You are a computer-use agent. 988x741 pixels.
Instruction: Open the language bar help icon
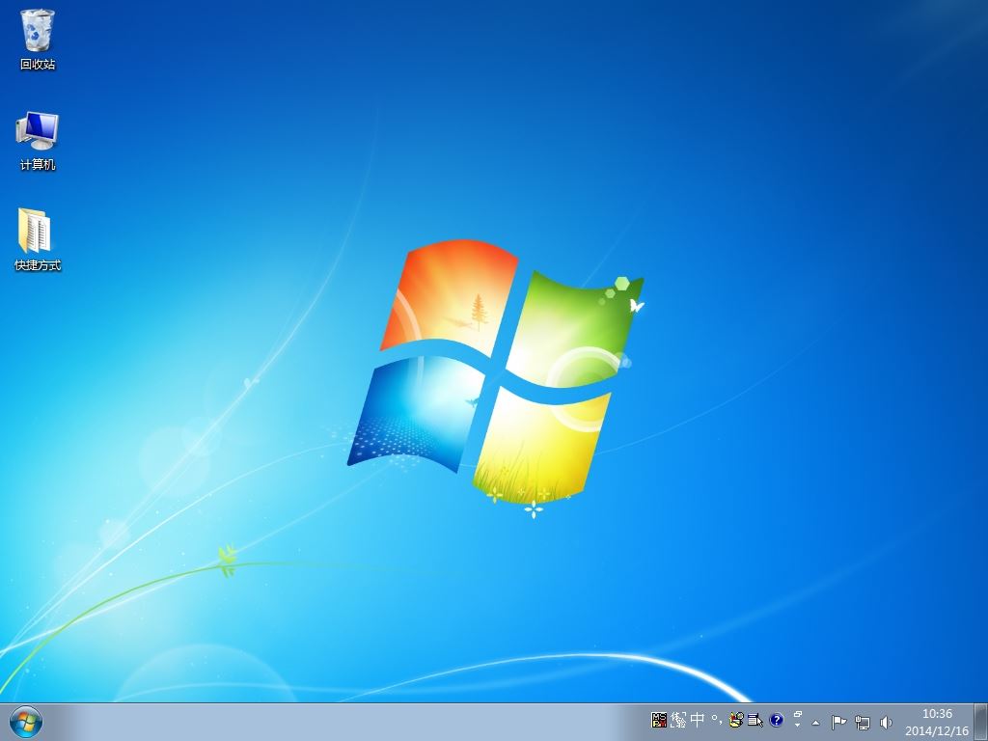(777, 720)
